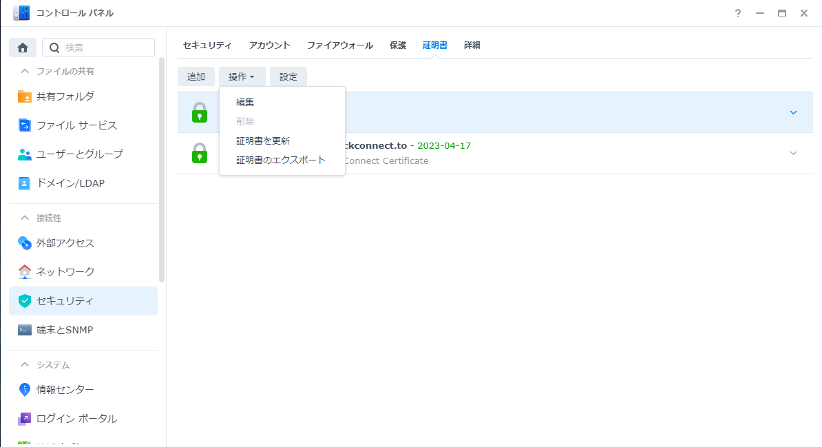This screenshot has height=447, width=822.
Task: Open ユーザーとグループ icon
Action: (25, 154)
